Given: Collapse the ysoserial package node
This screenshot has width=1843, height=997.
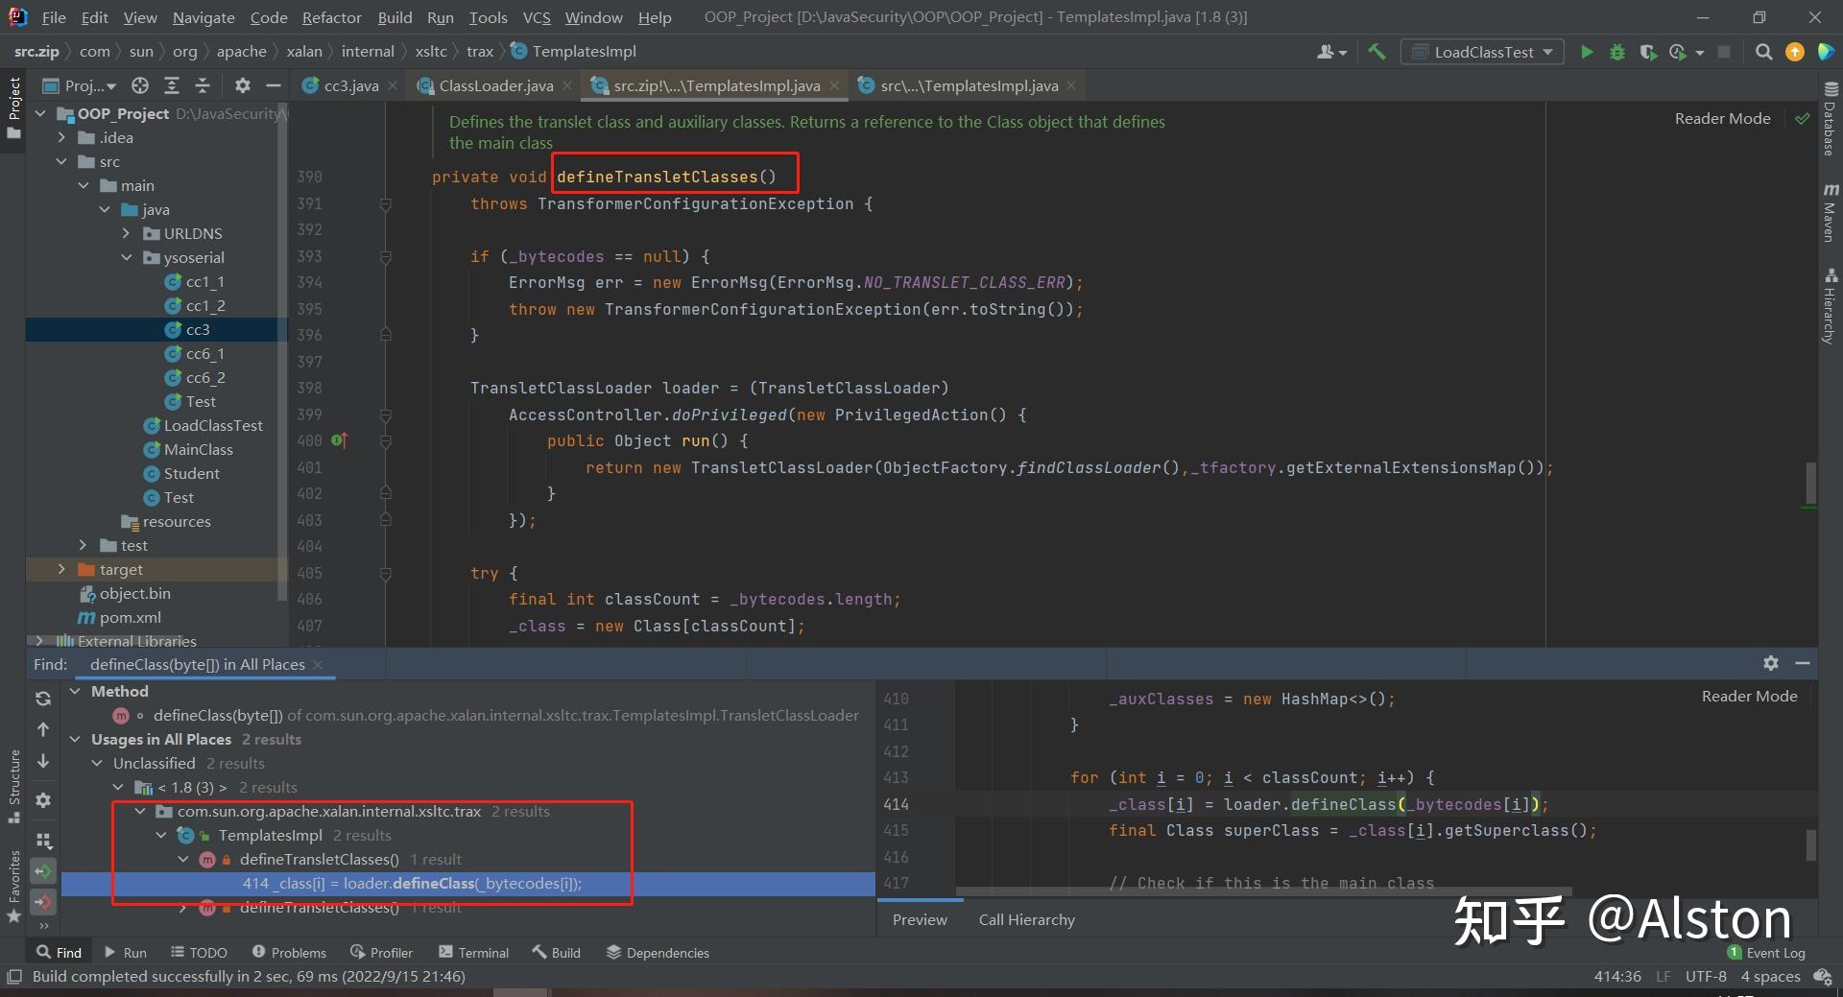Looking at the screenshot, I should (x=125, y=257).
